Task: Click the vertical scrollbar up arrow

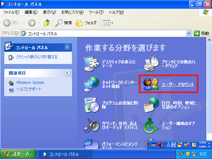Action: (209, 40)
